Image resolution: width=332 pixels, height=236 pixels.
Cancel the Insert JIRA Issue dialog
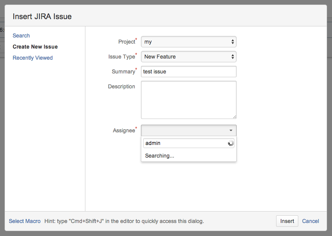tap(311, 221)
